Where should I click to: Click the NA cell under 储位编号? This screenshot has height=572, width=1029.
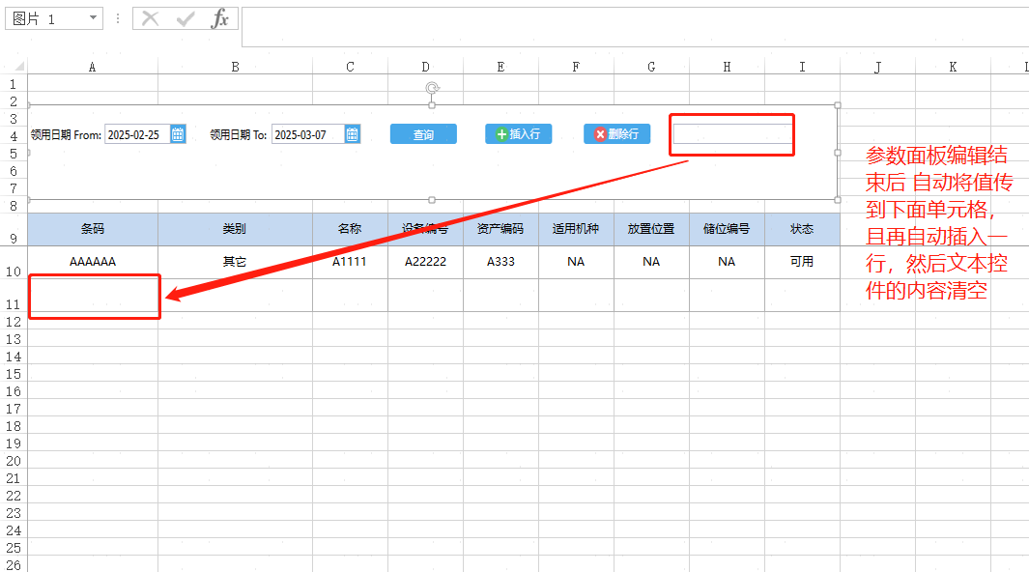[727, 262]
